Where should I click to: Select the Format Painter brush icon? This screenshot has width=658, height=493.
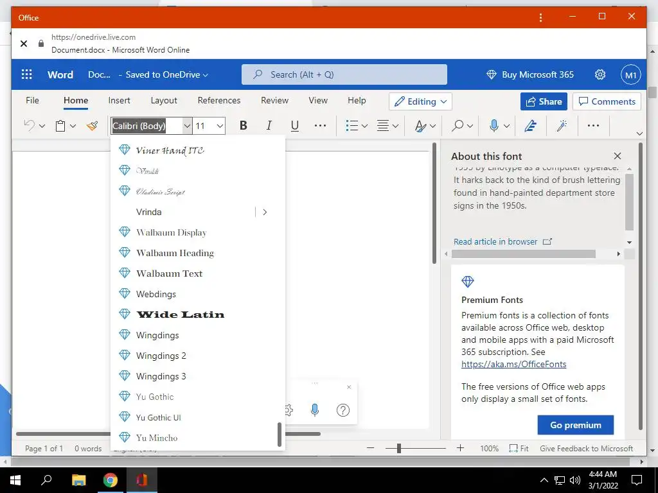(x=93, y=125)
